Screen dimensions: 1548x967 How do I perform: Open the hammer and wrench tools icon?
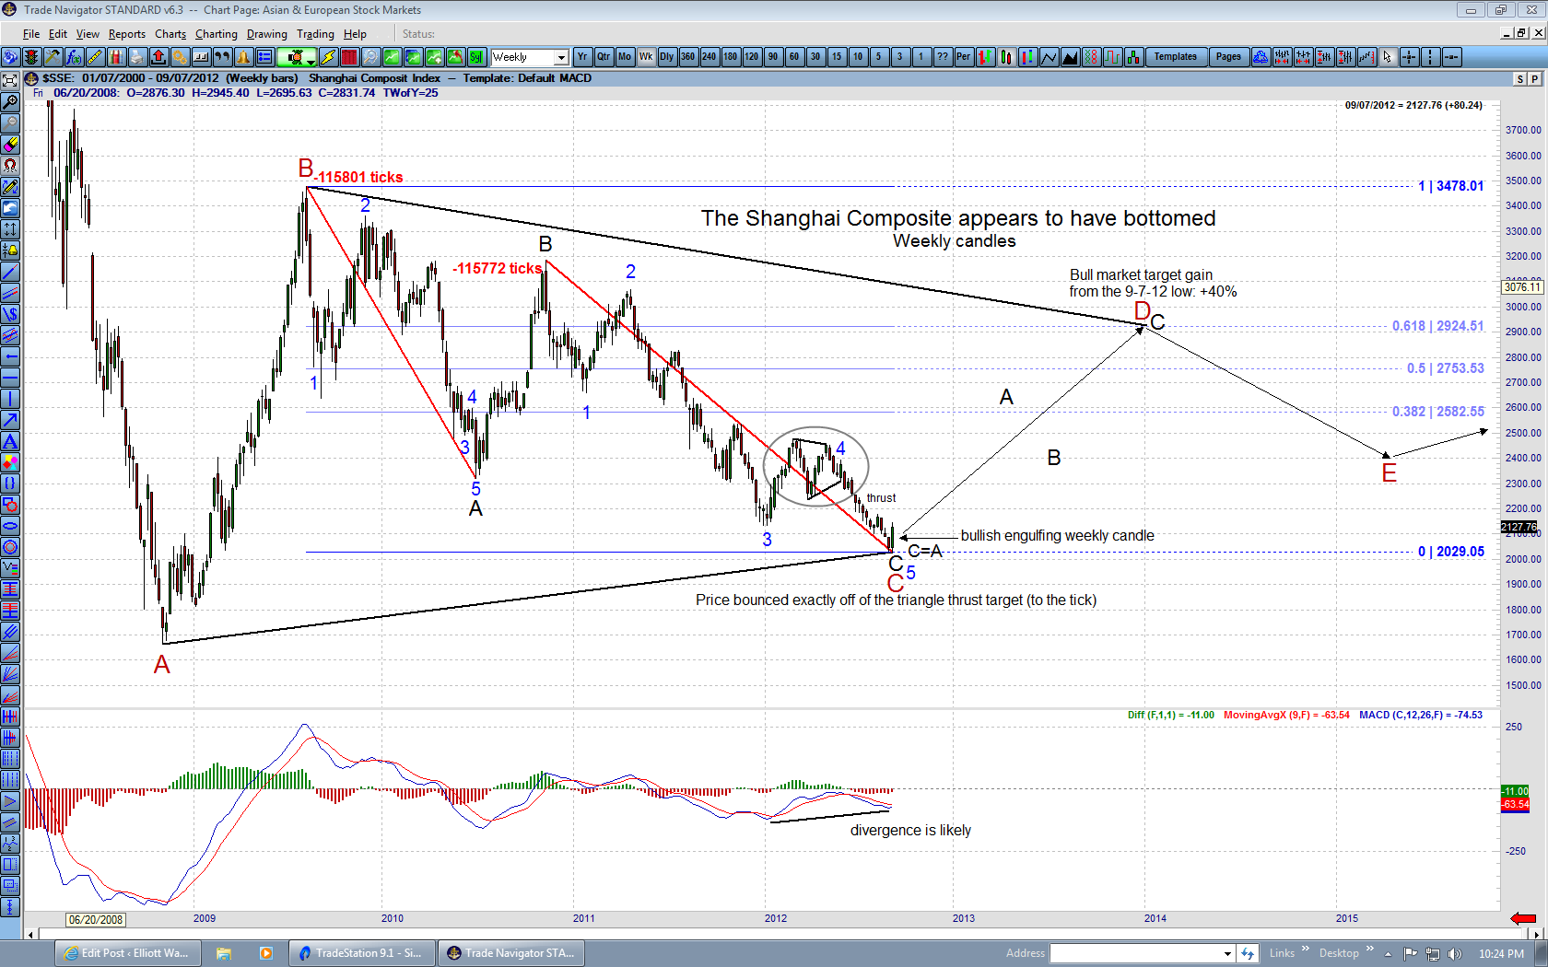53,57
